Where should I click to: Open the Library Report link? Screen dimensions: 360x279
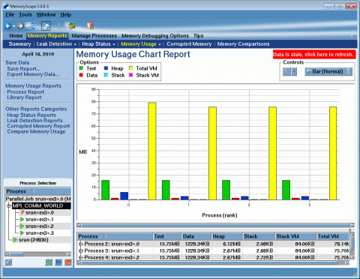[24, 97]
